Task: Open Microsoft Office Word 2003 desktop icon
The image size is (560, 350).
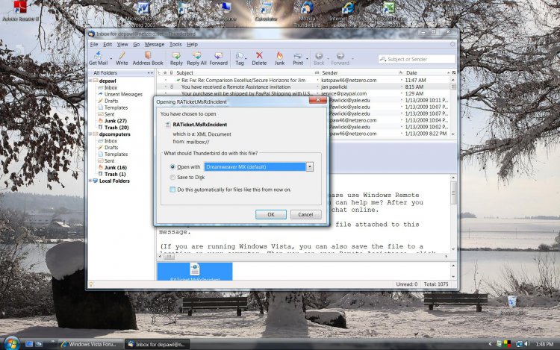Action: pyautogui.click(x=143, y=13)
